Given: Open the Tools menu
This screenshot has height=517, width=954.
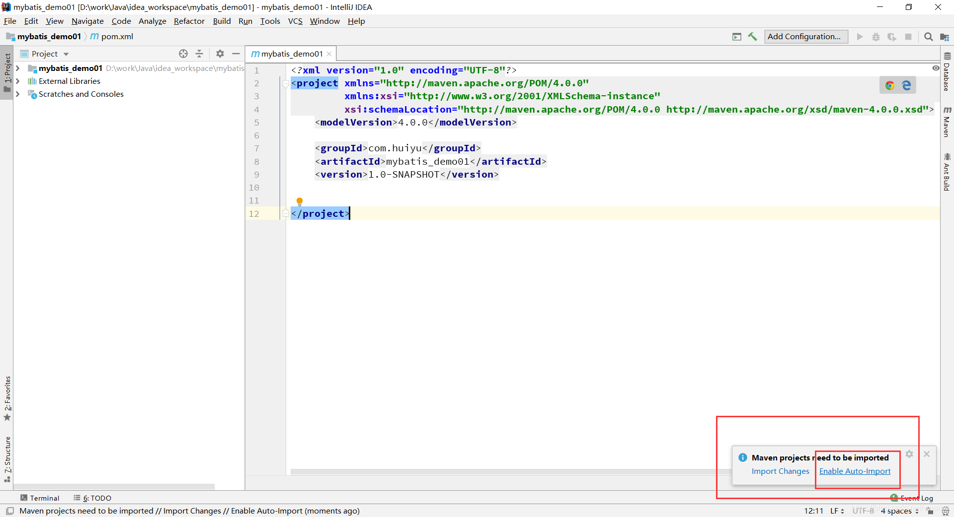Looking at the screenshot, I should click(x=270, y=21).
